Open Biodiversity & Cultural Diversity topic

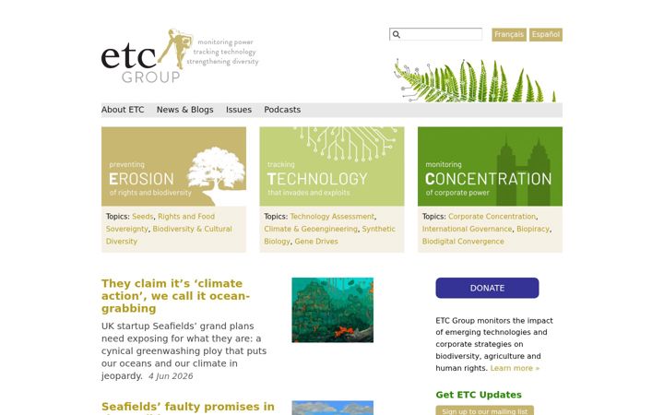click(192, 229)
